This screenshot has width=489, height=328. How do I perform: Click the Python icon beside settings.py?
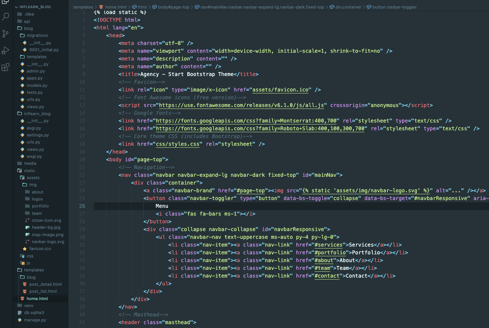click(x=22, y=135)
